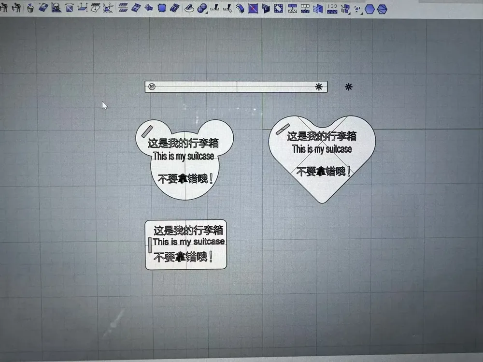Image resolution: width=483 pixels, height=362 pixels.
Task: Select '不要拿错哦!' text in the bear tag
Action: [x=185, y=178]
